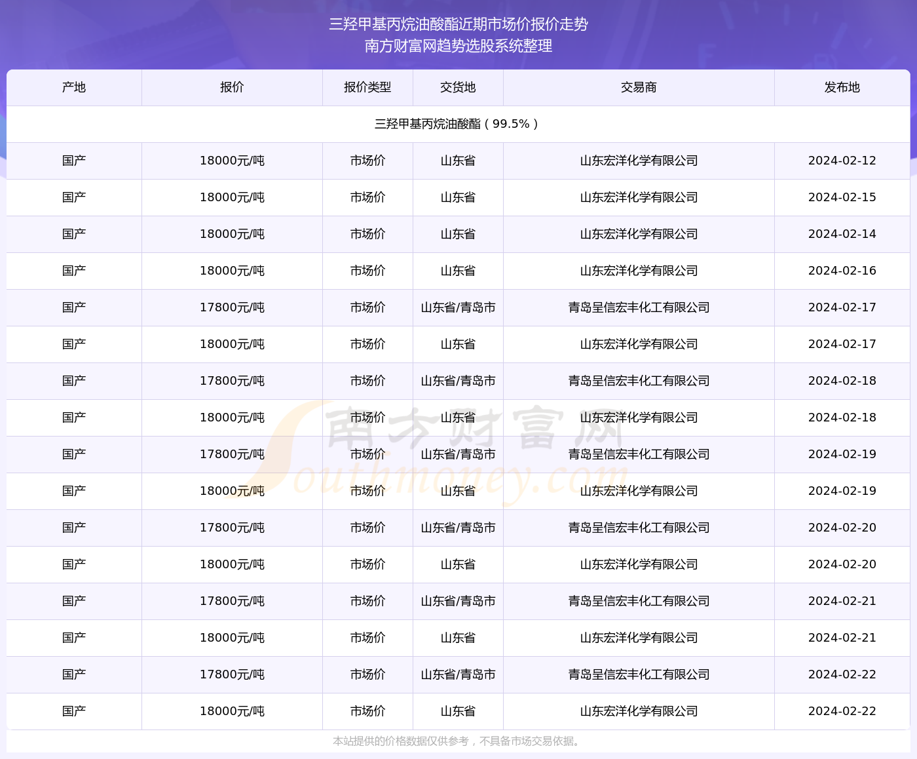Image resolution: width=917 pixels, height=759 pixels.
Task: Click 山东宏洋化学有限公司 in the 2024-02-22 row
Action: click(639, 711)
